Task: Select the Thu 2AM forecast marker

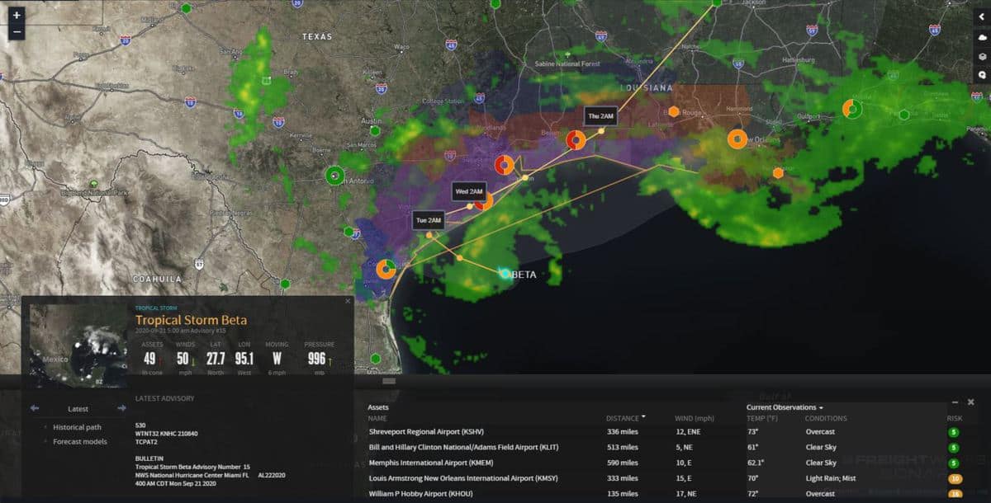Action: pos(600,116)
